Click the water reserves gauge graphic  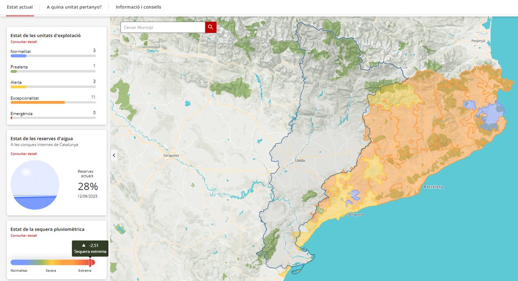tap(35, 184)
